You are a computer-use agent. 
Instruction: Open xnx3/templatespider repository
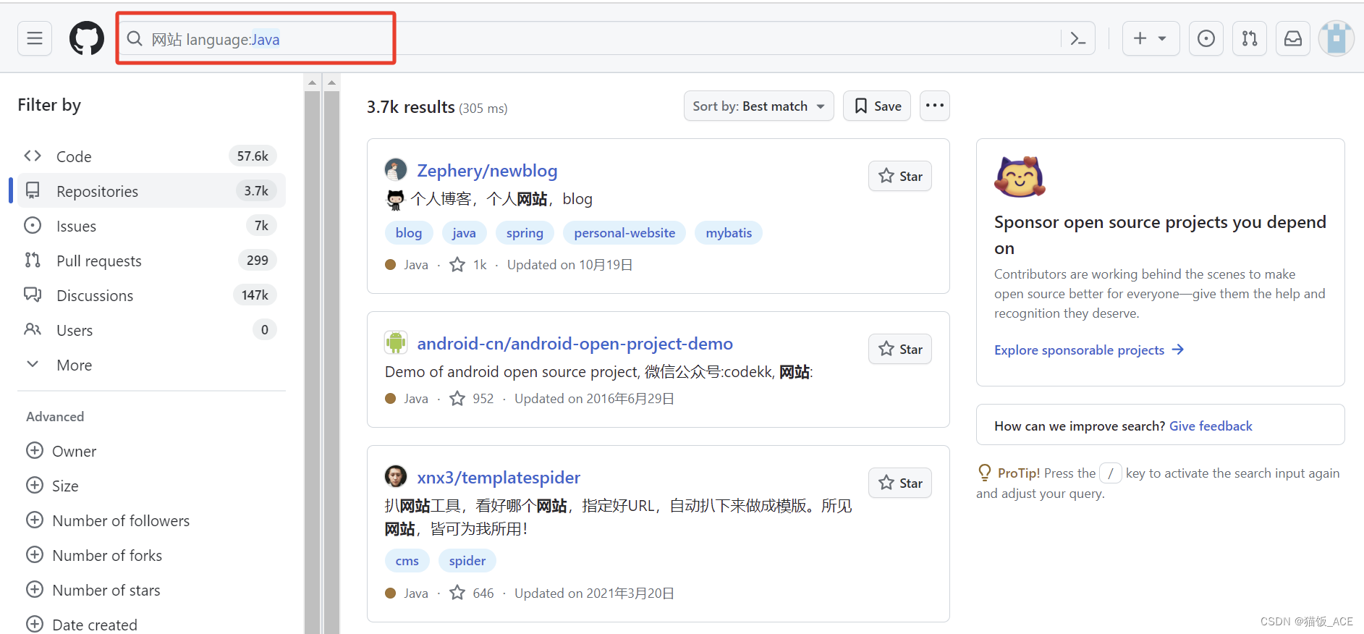point(499,478)
